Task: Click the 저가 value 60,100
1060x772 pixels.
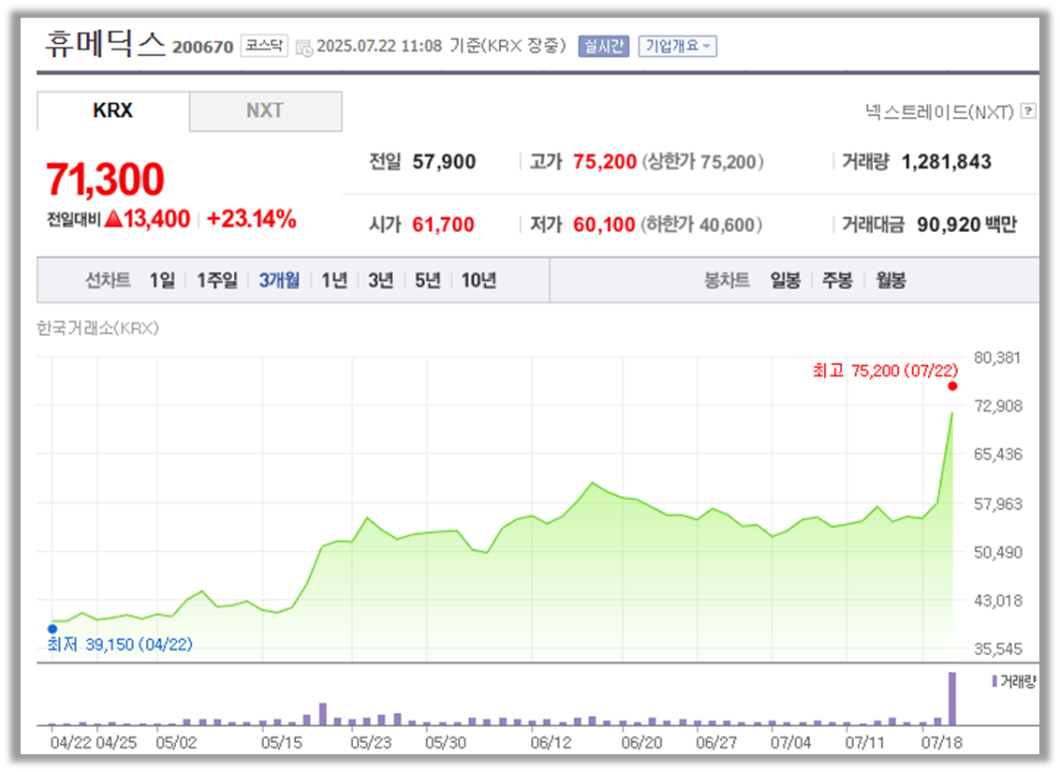Action: [x=604, y=225]
